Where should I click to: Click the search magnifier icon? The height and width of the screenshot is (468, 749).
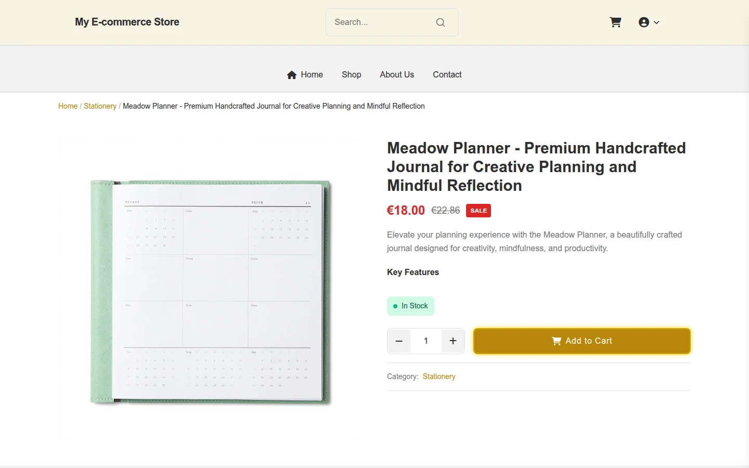[441, 22]
